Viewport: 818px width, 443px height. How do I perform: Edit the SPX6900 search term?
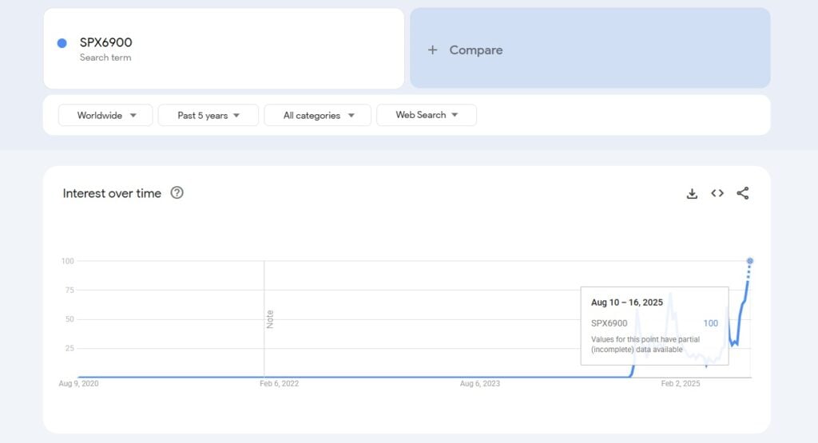(x=224, y=49)
